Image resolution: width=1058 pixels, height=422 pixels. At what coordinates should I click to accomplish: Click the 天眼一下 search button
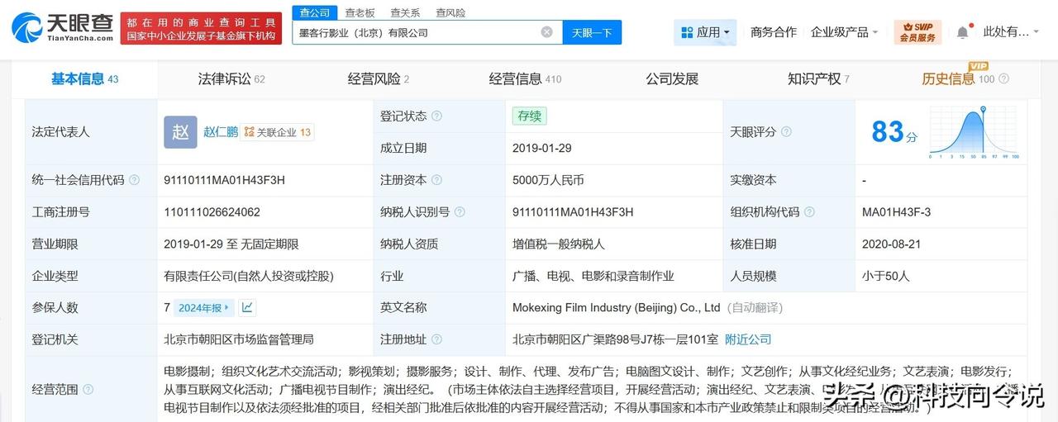click(592, 32)
